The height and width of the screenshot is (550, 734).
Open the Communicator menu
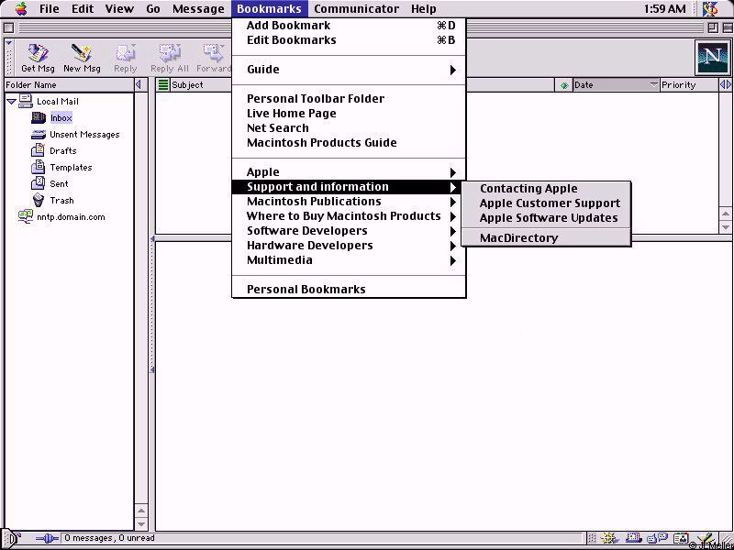click(356, 9)
